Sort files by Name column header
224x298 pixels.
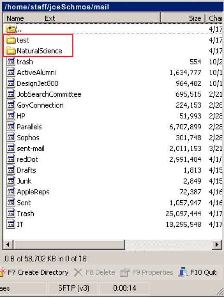click(15, 18)
